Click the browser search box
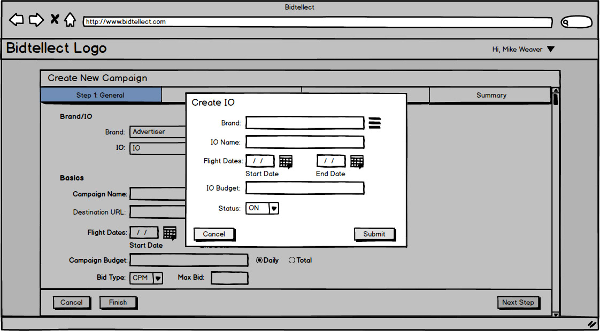This screenshot has width=600, height=331. (576, 22)
